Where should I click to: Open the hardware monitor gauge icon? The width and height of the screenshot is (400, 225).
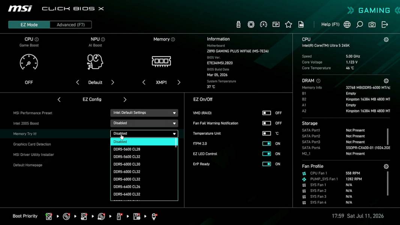click(x=263, y=24)
